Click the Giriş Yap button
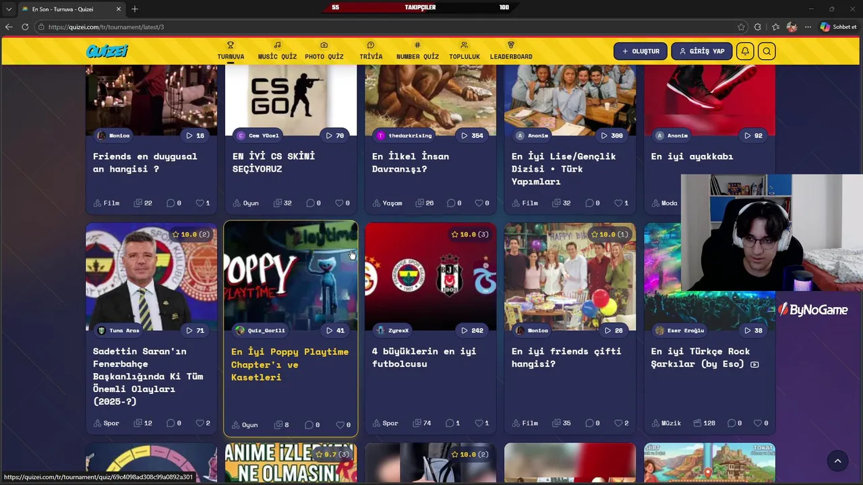Screen dimensions: 863x485 [x=702, y=51]
